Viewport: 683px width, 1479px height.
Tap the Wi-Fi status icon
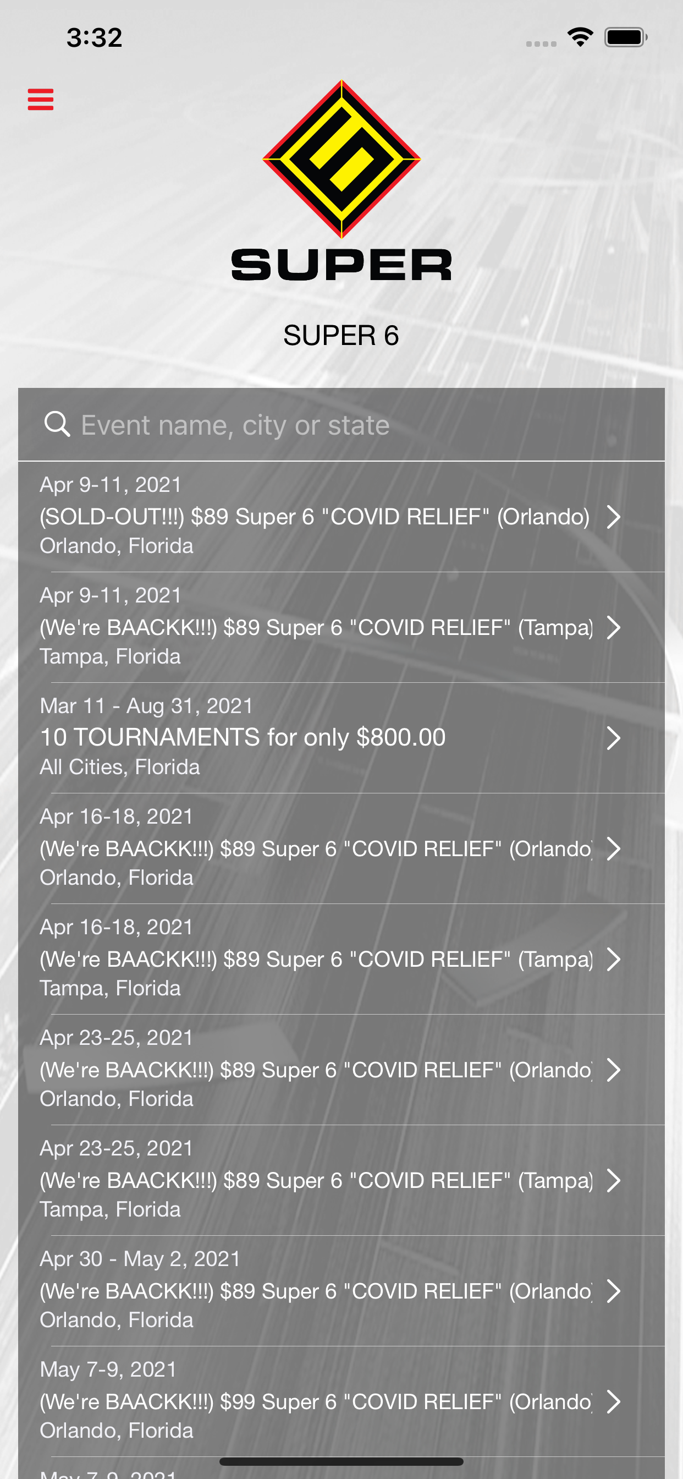pos(580,37)
